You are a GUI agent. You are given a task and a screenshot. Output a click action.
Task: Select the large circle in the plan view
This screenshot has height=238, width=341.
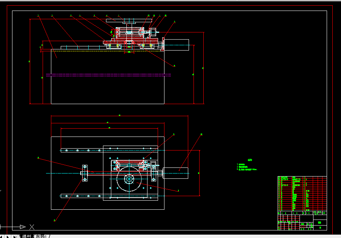129,179
